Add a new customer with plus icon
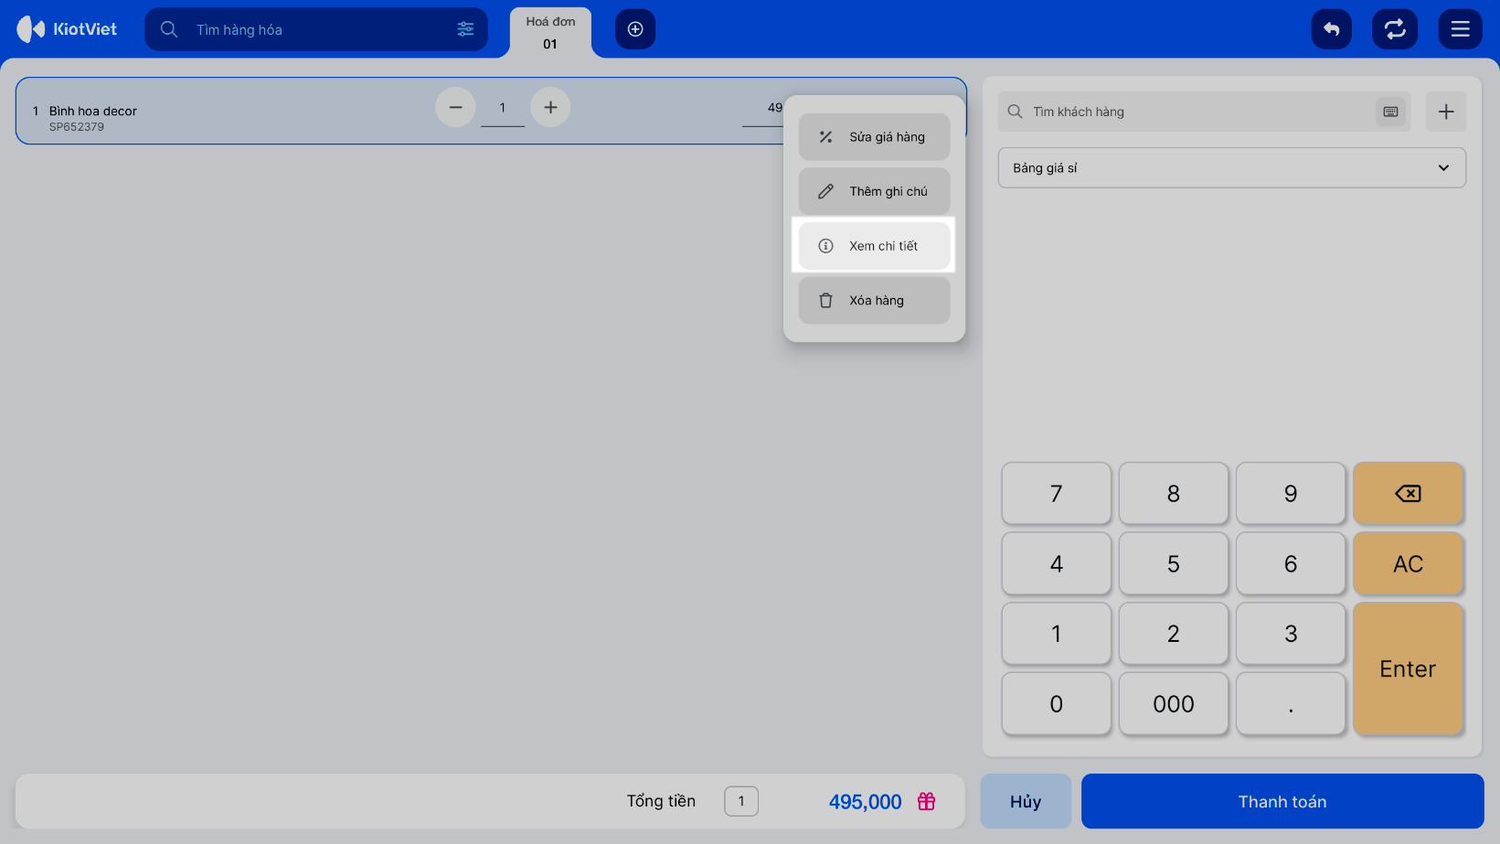The image size is (1500, 844). point(1446,112)
